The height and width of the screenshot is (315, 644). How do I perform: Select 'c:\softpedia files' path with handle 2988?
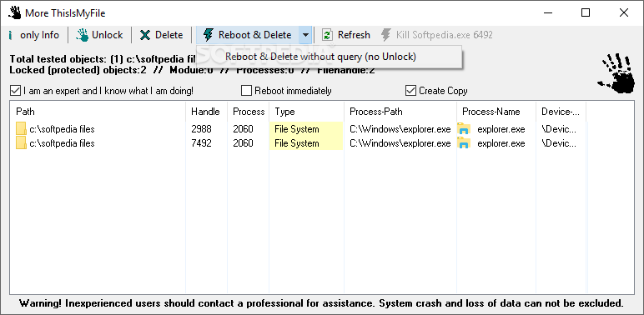click(x=62, y=129)
